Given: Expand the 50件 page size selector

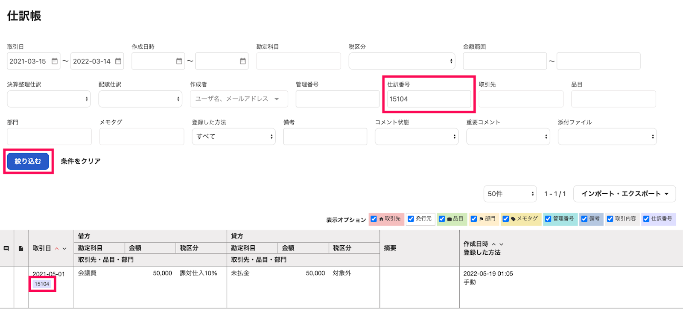Looking at the screenshot, I should coord(510,194).
